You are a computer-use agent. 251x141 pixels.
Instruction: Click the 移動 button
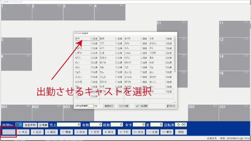(181, 132)
